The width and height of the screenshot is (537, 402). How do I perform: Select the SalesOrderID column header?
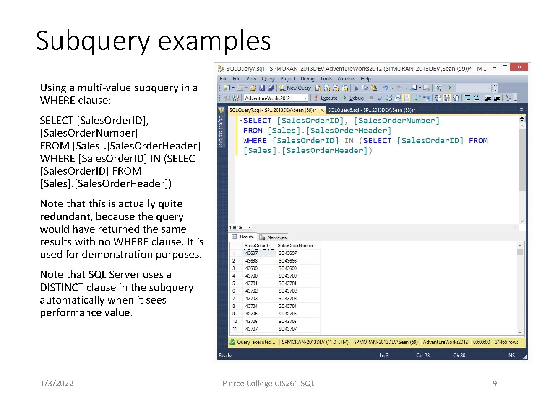click(x=259, y=245)
